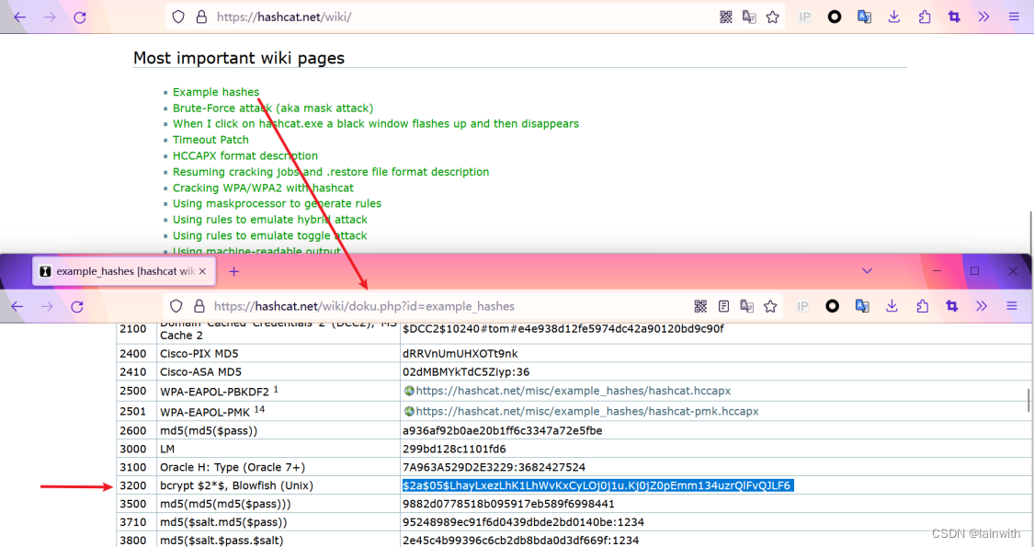Open tracking protection shield in rear wiki window

point(178,17)
